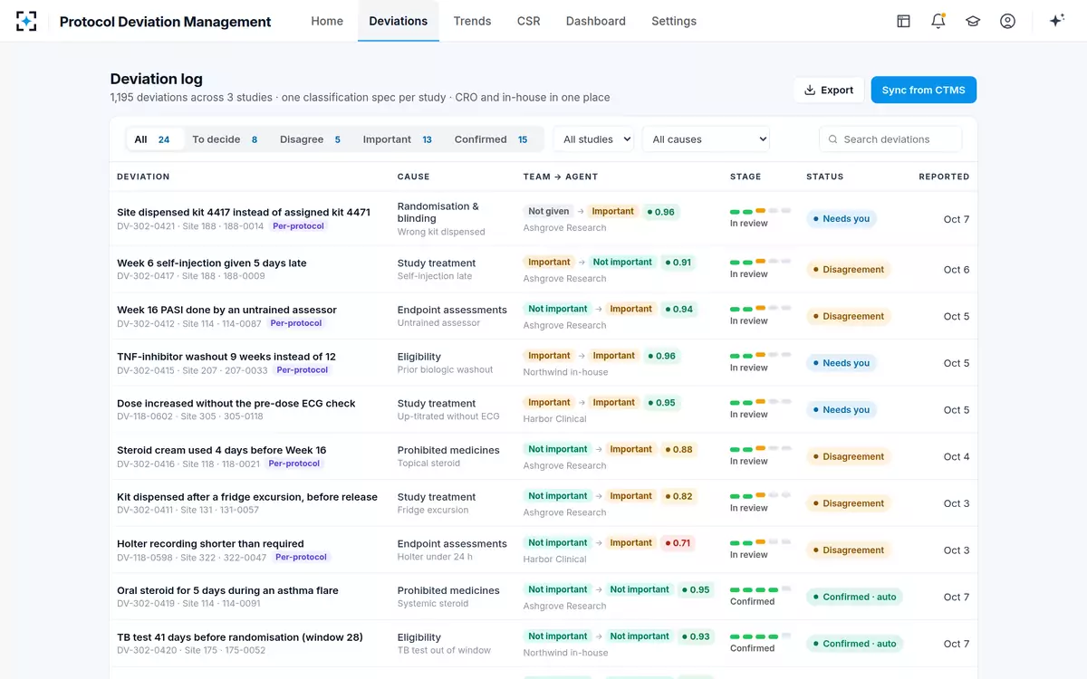The height and width of the screenshot is (679, 1087).
Task: Click Needs you status for TNF-inhibitor washout row
Action: coord(842,363)
